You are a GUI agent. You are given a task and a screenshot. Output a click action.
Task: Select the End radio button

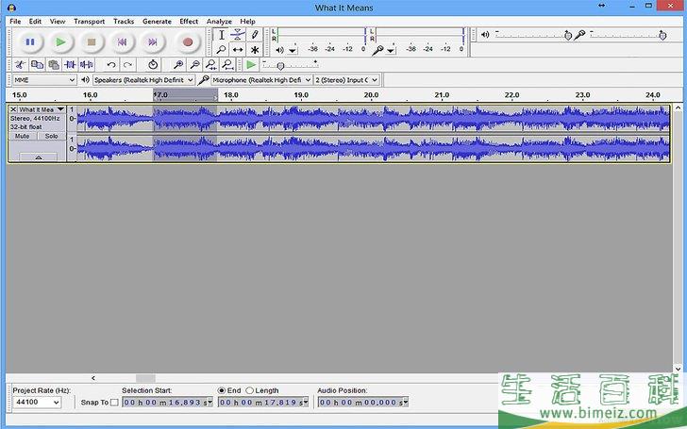pyautogui.click(x=222, y=390)
